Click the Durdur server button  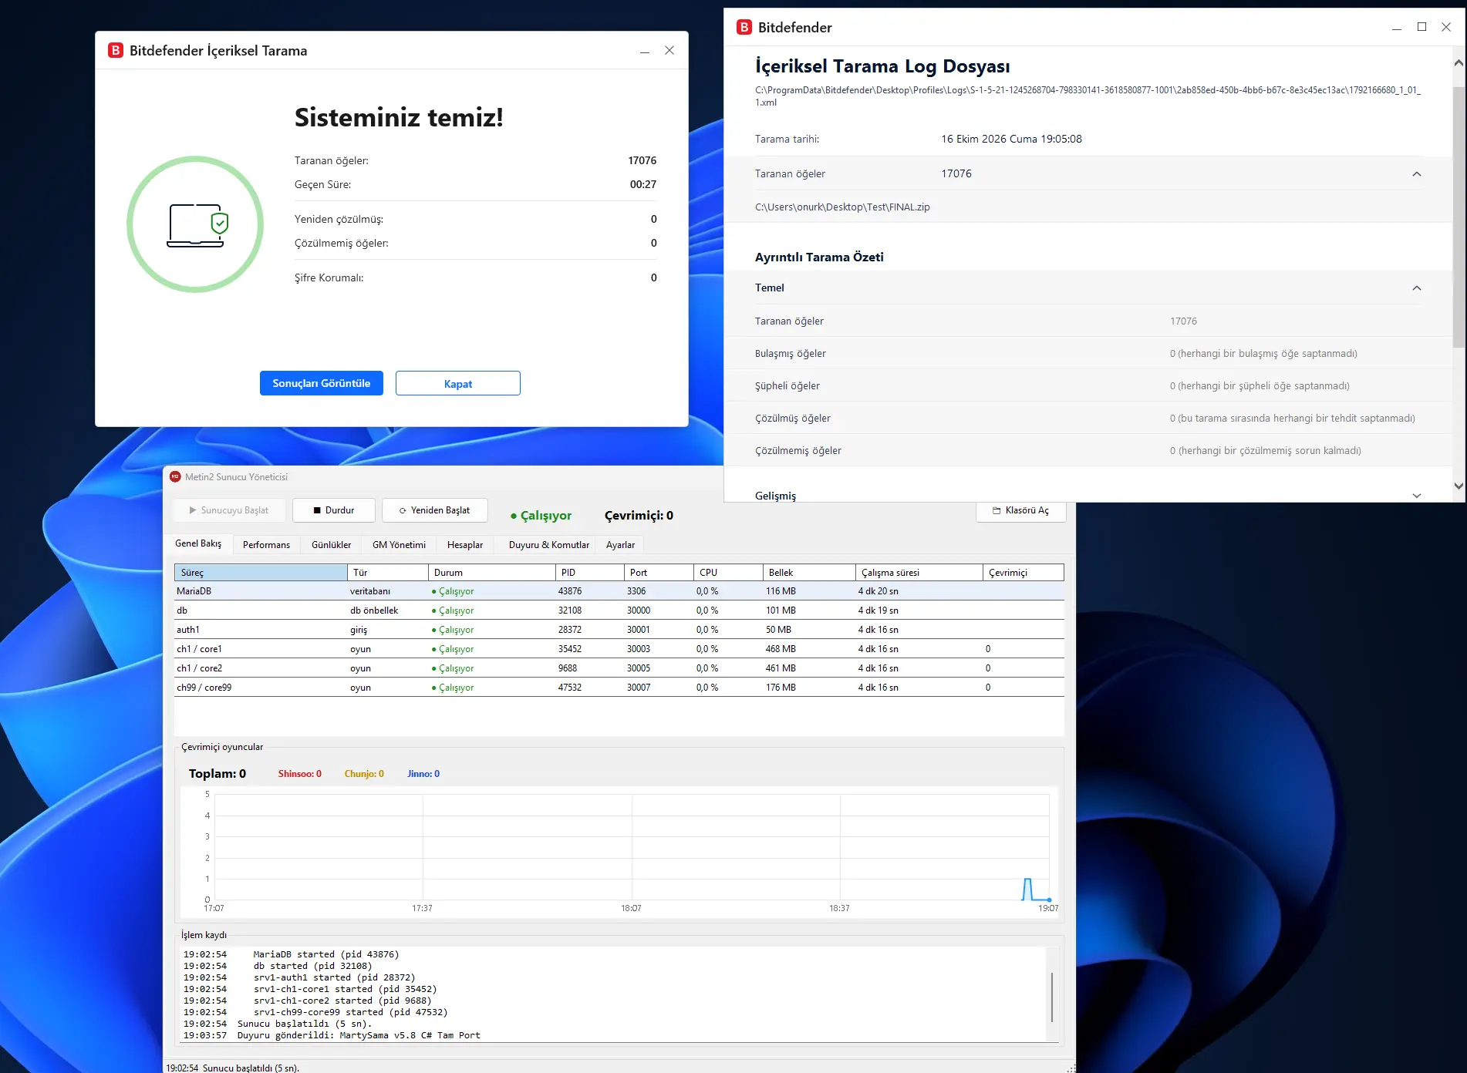[x=334, y=510]
